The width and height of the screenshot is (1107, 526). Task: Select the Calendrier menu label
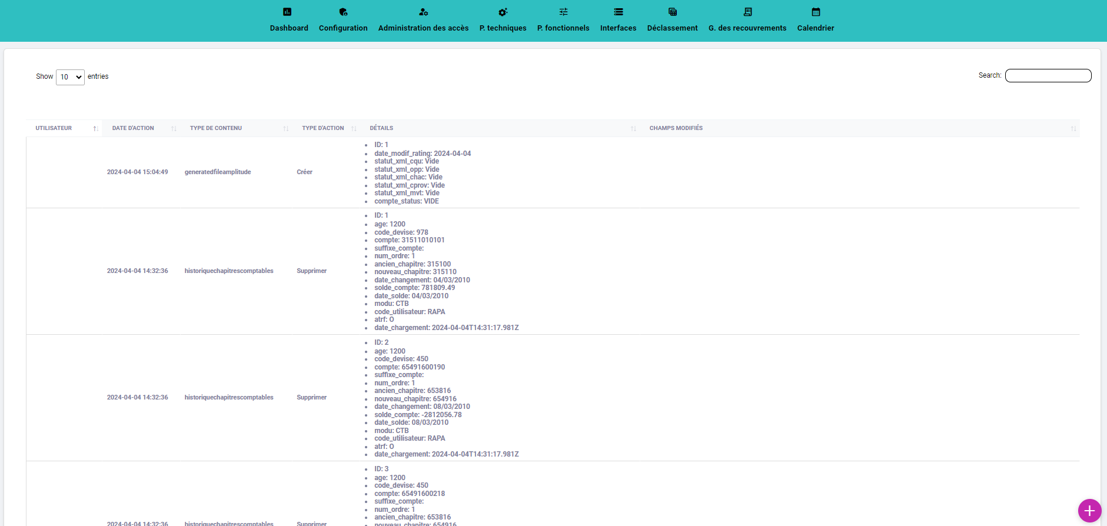[816, 28]
